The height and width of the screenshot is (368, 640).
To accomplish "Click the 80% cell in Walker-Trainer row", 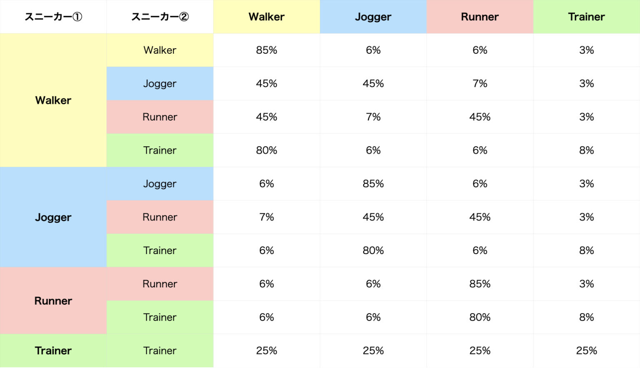I will tap(266, 150).
